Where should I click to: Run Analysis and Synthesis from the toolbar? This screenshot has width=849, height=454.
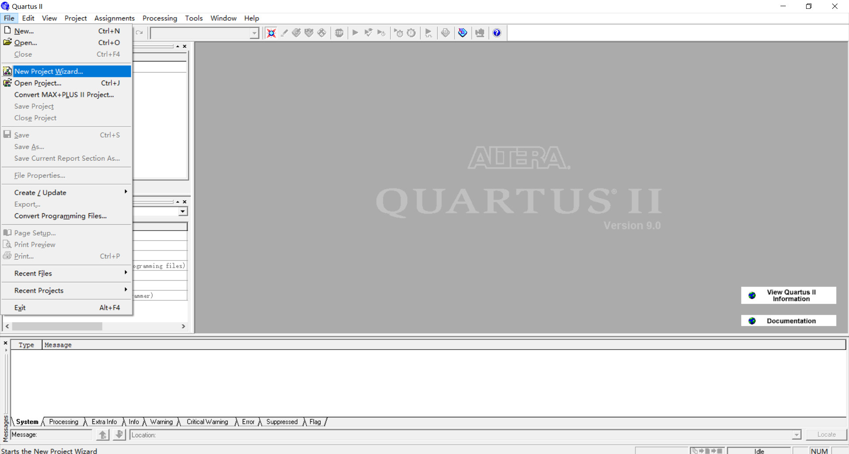point(368,32)
